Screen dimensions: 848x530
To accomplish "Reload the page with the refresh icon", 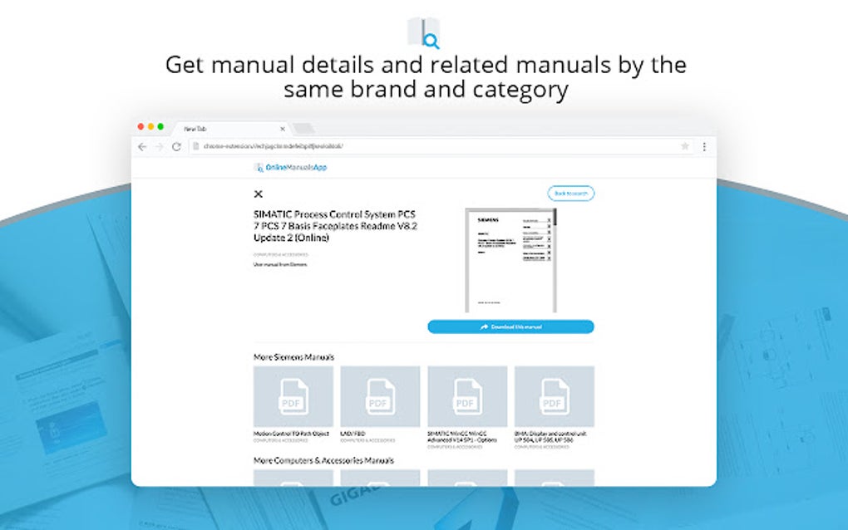I will click(177, 145).
